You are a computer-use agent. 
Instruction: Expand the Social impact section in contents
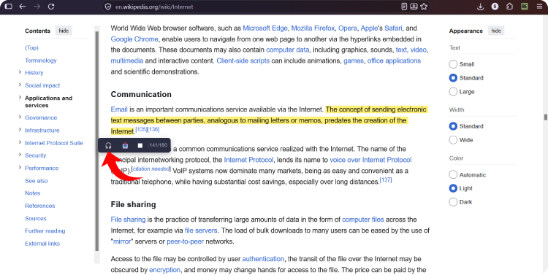coord(20,85)
